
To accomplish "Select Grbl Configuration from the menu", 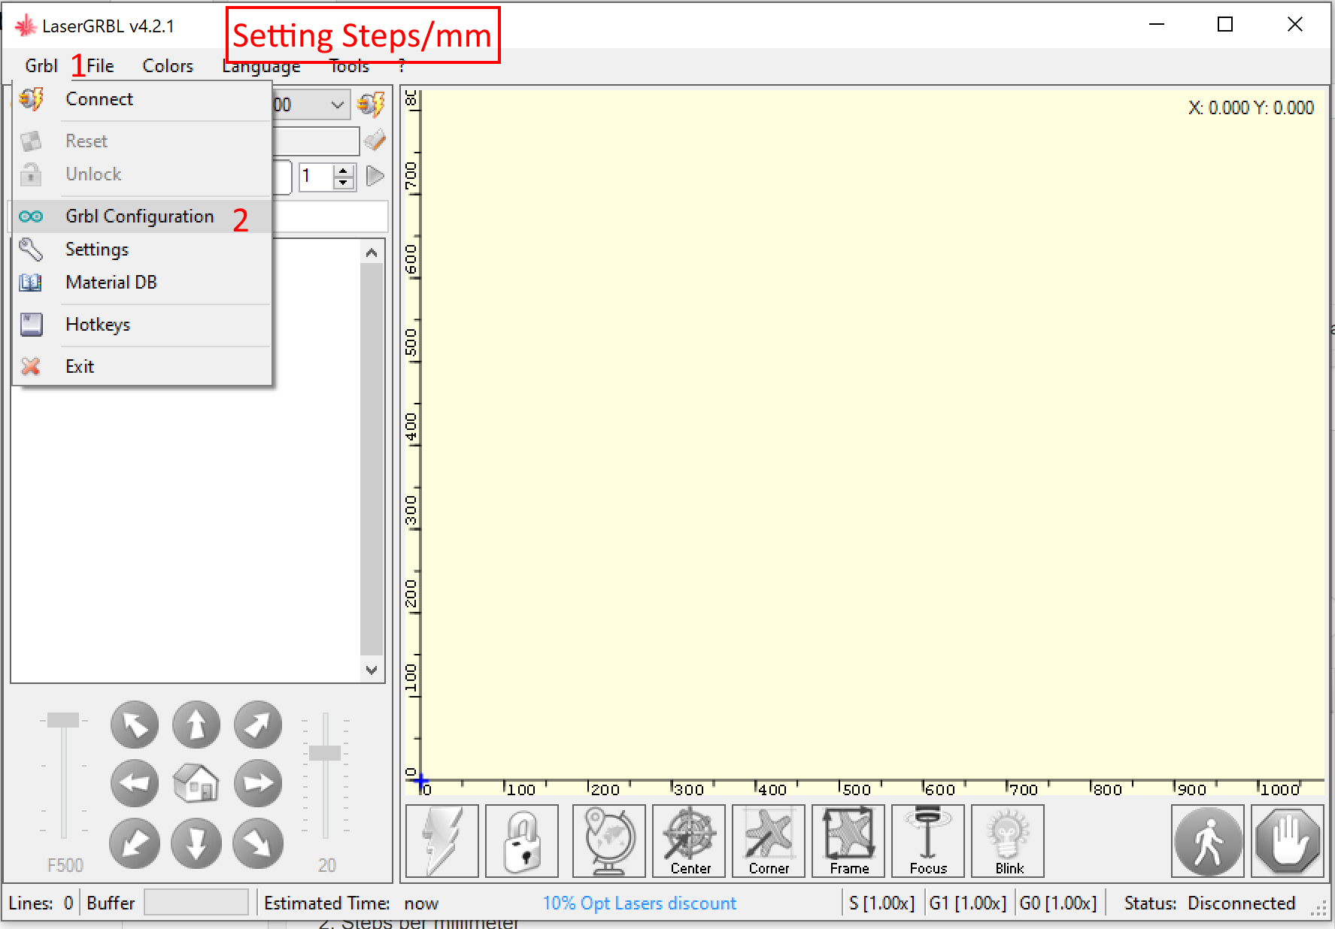I will tap(139, 216).
